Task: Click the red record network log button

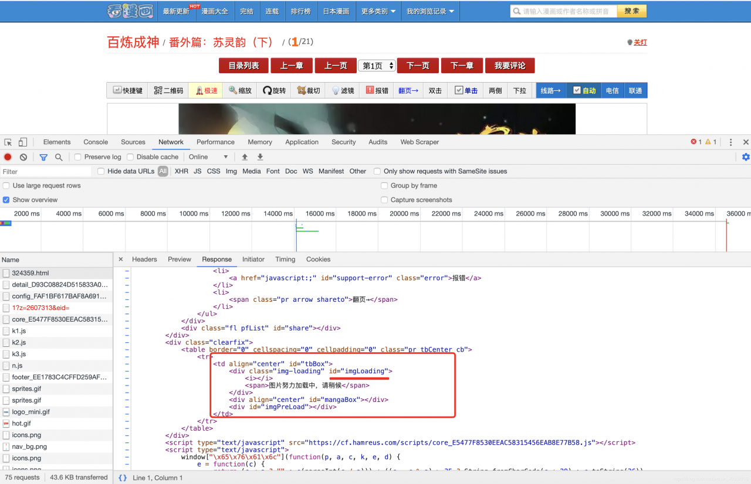Action: click(8, 157)
